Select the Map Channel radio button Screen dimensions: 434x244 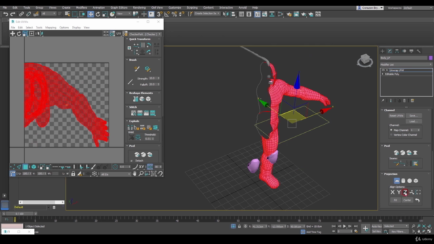pos(391,129)
